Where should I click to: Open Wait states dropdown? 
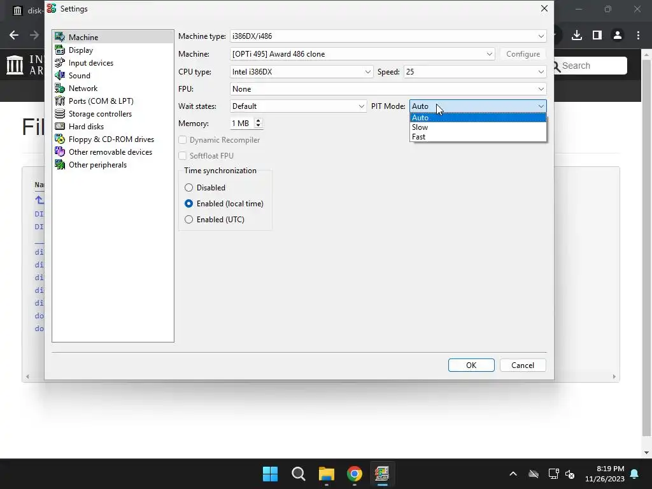tap(298, 106)
